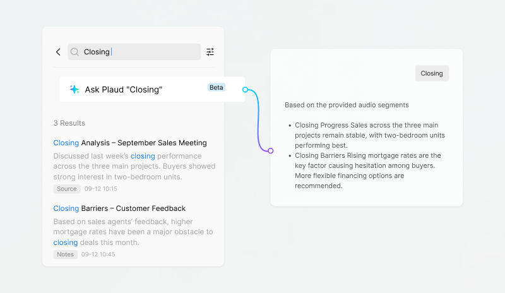Open Closing Barriers Customer Feedback result
The image size is (505, 293).
(119, 208)
